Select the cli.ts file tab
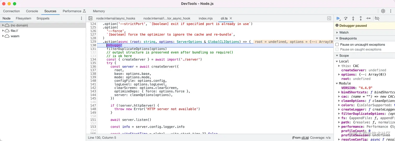The height and width of the screenshot is (141, 395). [x=224, y=18]
